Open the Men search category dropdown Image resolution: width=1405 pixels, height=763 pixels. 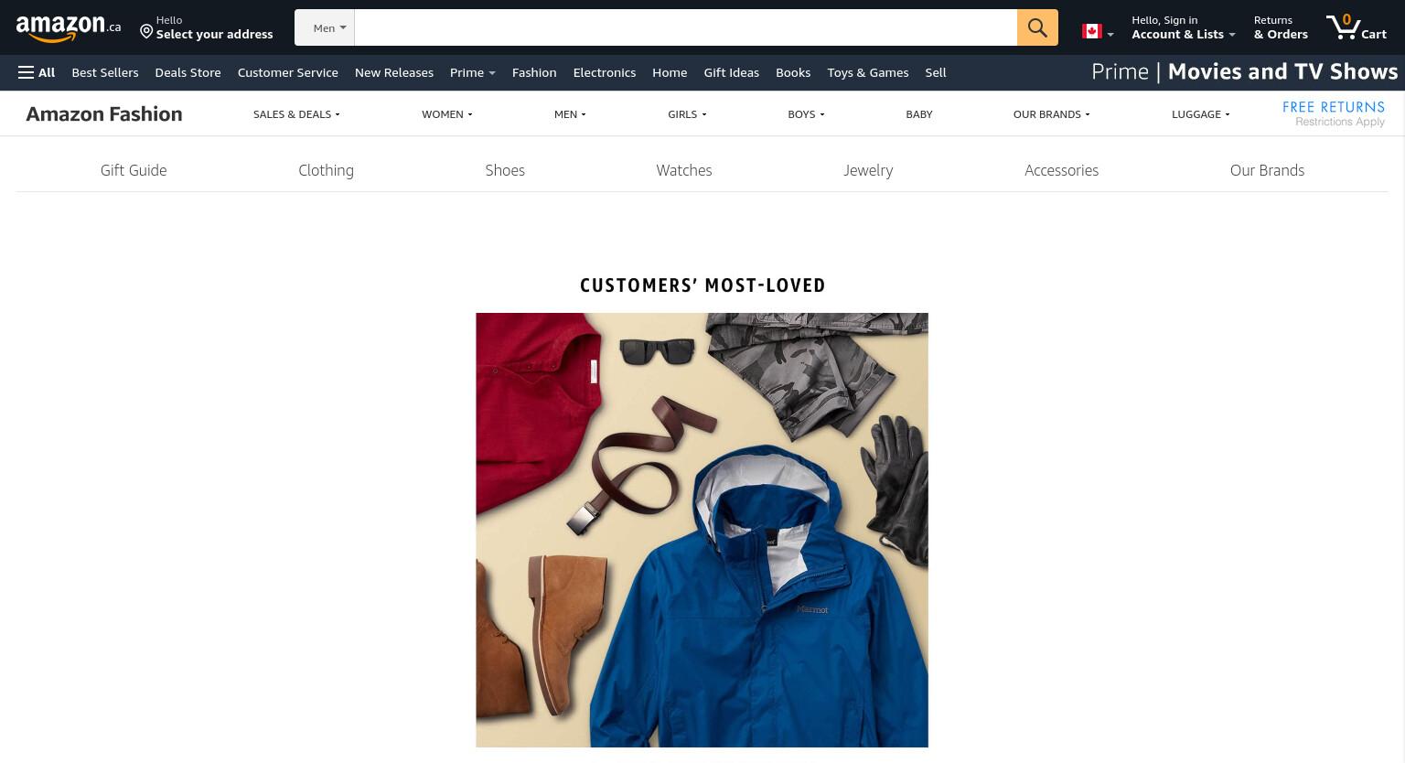coord(325,27)
